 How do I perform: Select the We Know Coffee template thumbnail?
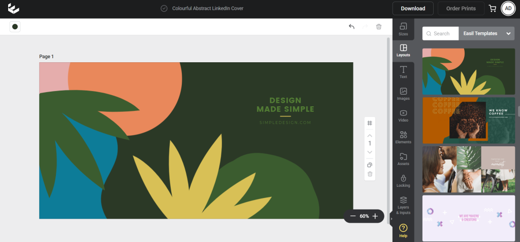click(469, 120)
